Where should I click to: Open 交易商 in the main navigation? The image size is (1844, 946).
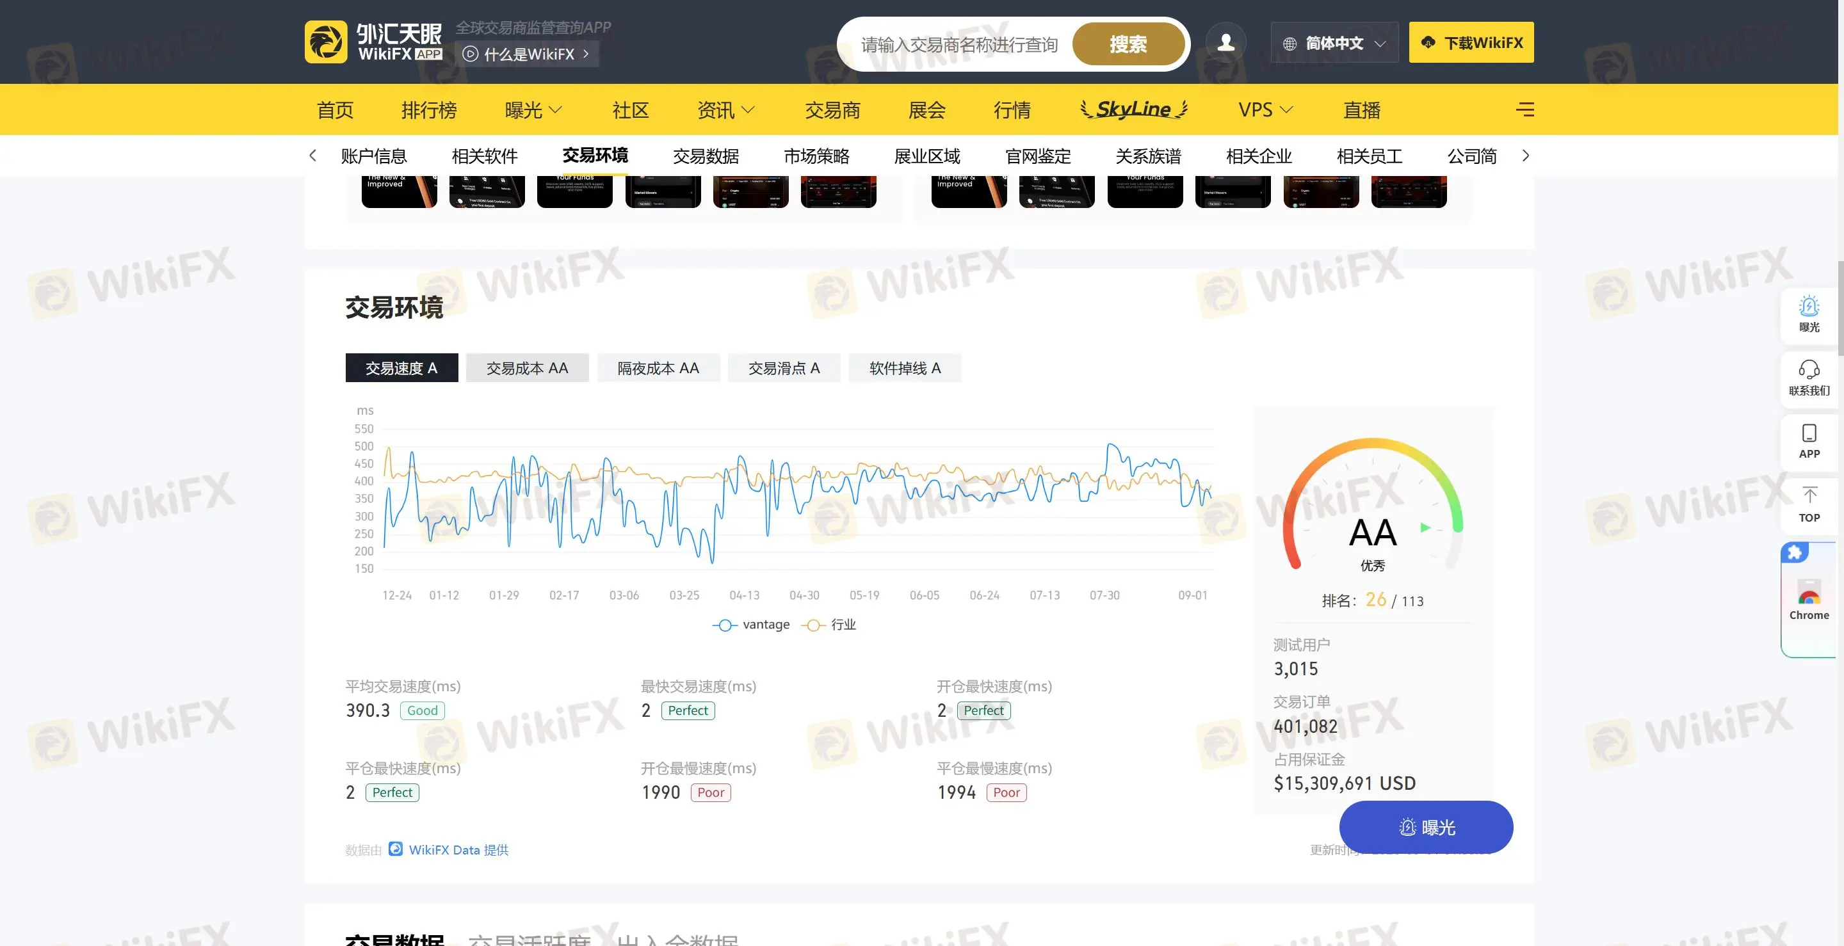click(x=832, y=109)
